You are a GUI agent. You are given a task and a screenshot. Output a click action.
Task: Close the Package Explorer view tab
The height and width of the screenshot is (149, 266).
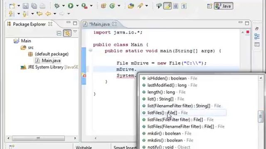50,24
